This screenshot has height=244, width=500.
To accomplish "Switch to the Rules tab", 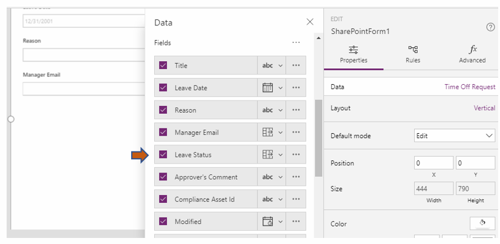I will 413,54.
